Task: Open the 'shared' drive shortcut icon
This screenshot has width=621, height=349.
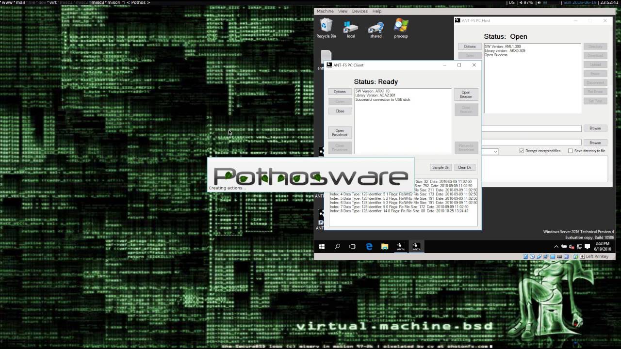Action: pyautogui.click(x=376, y=27)
